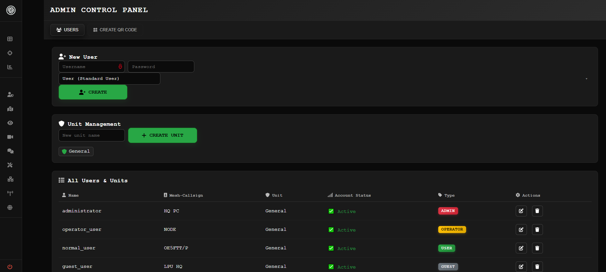Click the red power icon in sidebar
The height and width of the screenshot is (272, 606).
tap(10, 267)
